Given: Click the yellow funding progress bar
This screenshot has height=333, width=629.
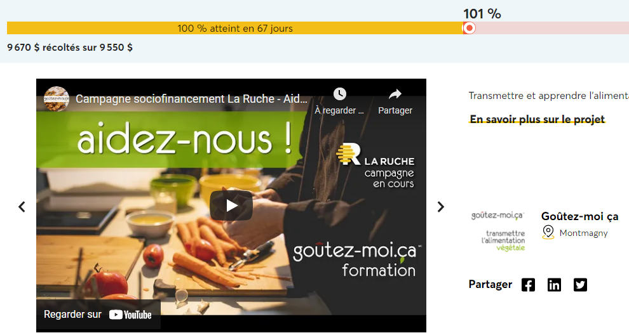Looking at the screenshot, I should tap(235, 28).
